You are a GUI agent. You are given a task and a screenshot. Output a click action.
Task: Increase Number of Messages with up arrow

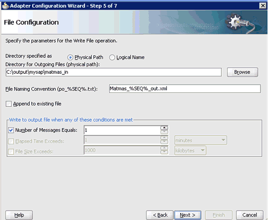(164, 128)
